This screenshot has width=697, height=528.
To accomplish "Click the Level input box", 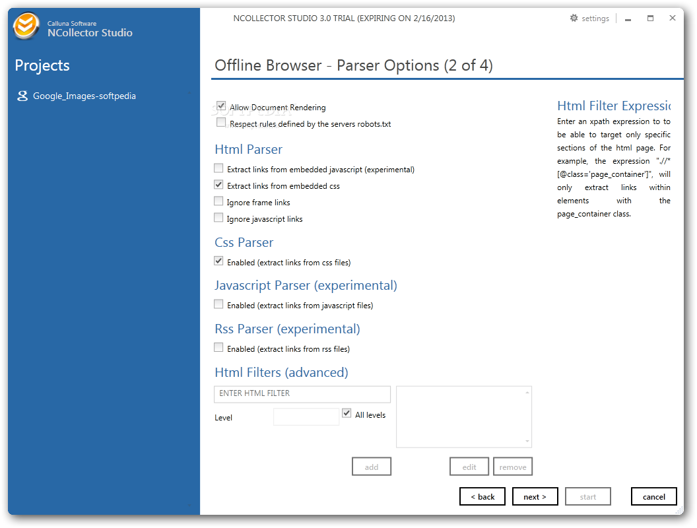I will point(306,417).
